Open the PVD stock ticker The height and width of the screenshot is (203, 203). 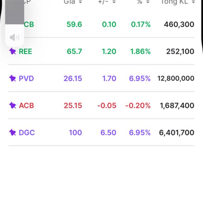[x=26, y=78]
